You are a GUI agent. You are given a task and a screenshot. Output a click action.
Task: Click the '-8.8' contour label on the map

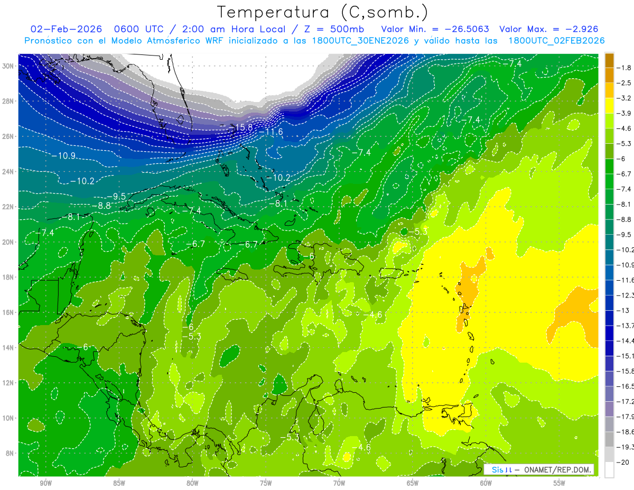[x=101, y=206]
